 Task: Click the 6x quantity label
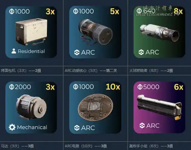(x=178, y=87)
